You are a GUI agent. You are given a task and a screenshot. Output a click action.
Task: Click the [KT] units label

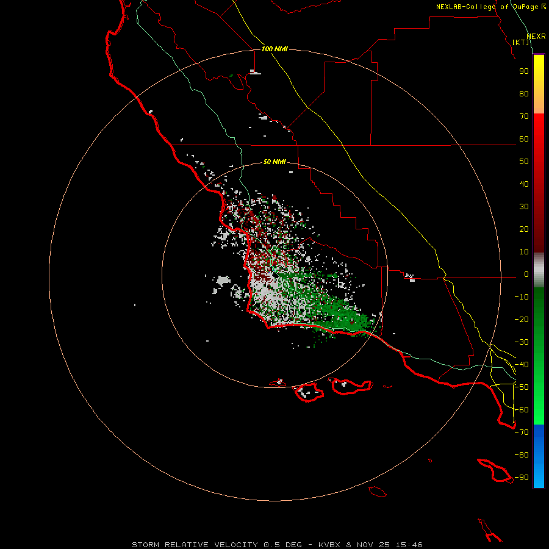[521, 42]
